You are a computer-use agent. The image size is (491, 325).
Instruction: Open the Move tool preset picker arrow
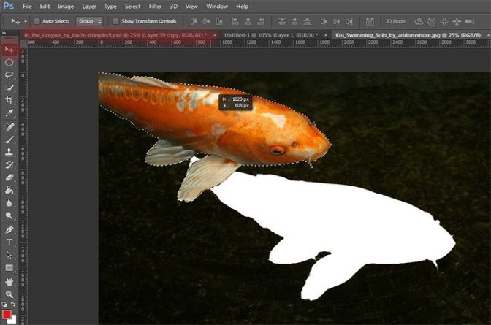coord(26,22)
